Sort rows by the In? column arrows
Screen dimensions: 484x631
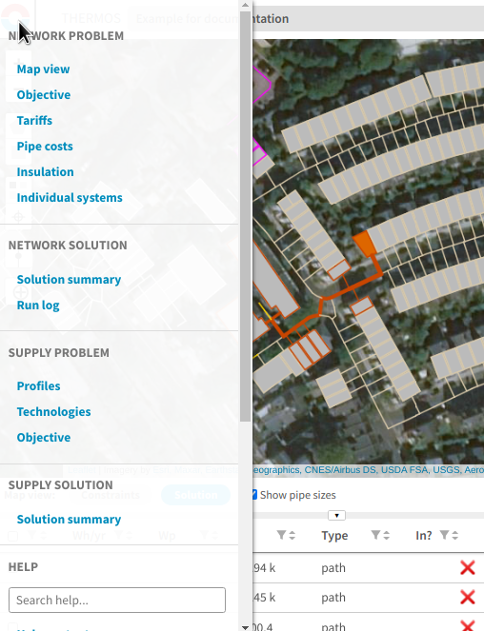[x=454, y=535]
